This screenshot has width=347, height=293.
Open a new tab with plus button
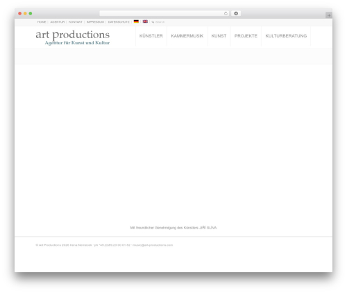pos(329,15)
